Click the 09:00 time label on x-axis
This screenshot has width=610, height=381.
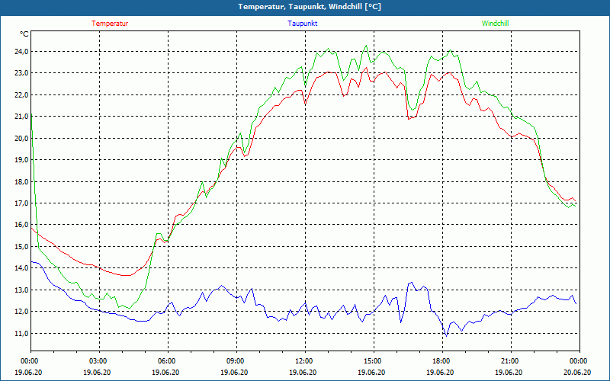click(x=235, y=361)
